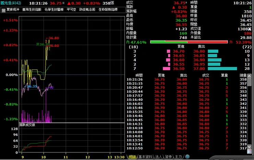Switch to the 資券 tab
This screenshot has height=160, width=254.
click(x=168, y=157)
